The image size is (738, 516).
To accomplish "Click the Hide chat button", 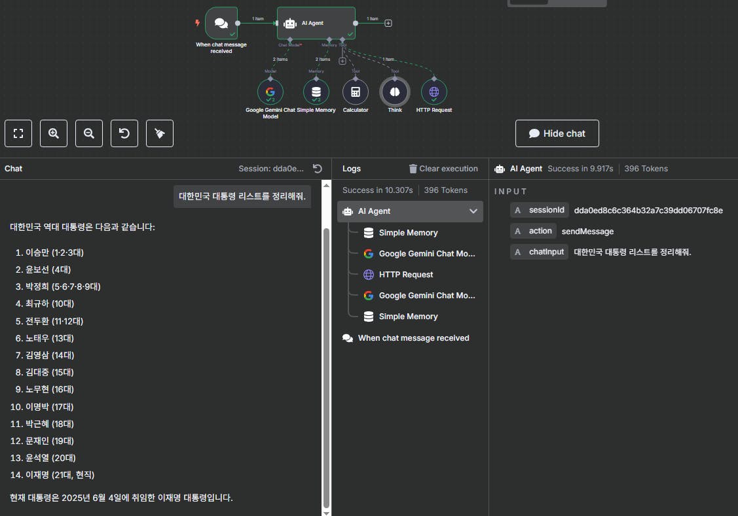I will 557,133.
